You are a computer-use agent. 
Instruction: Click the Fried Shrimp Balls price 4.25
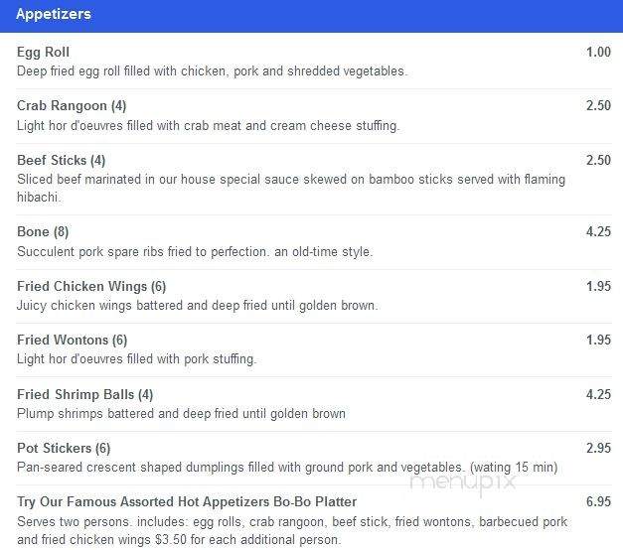598,395
